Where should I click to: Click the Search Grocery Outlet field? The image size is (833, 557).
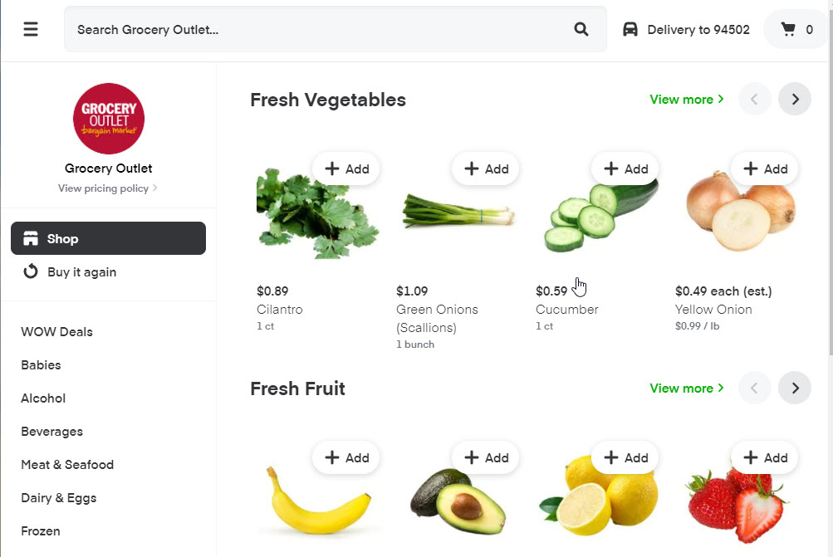(x=316, y=30)
